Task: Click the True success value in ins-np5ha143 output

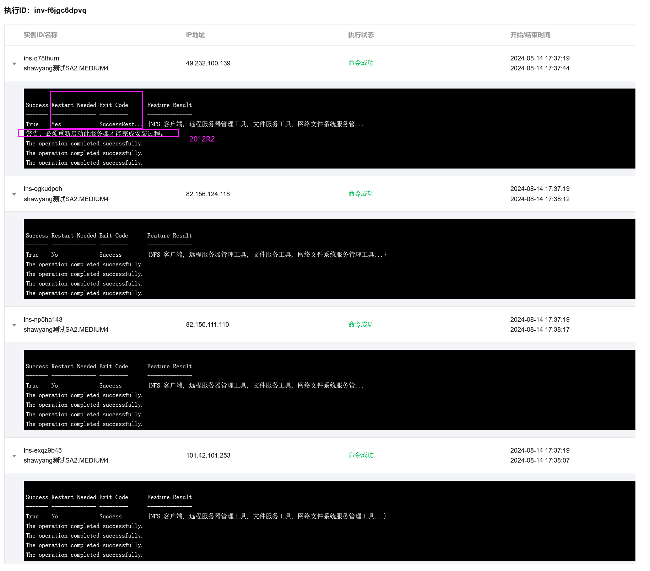Action: coord(32,386)
